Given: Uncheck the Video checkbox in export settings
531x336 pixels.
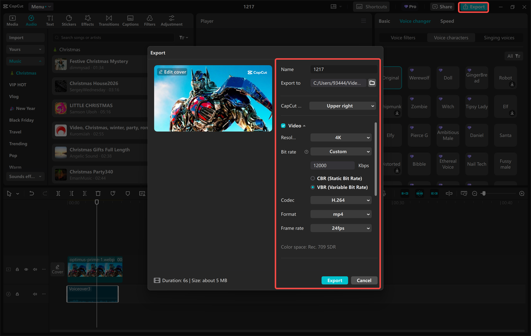Looking at the screenshot, I should click(x=283, y=126).
